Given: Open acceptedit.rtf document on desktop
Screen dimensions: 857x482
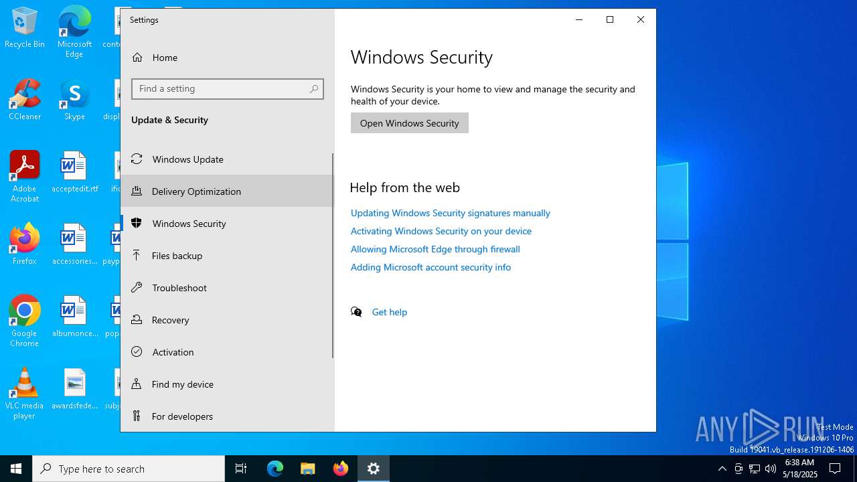Looking at the screenshot, I should point(74,172).
